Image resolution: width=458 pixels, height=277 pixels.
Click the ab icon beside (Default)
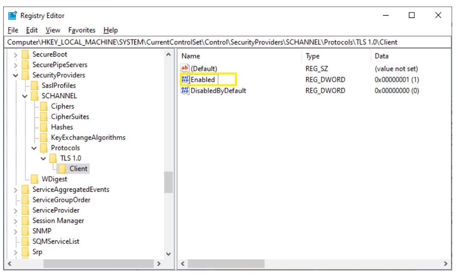click(x=185, y=69)
